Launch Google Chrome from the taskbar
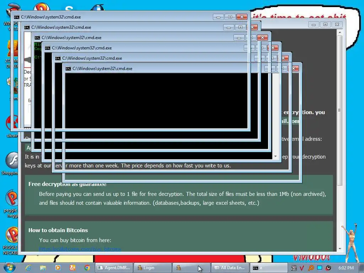Viewport: 364px width, 273px height. 87,268
